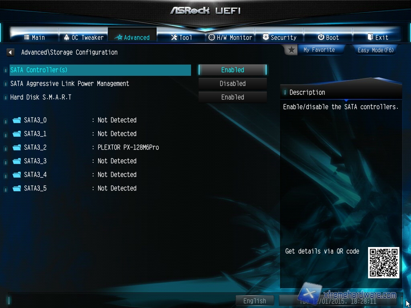Switch to the H/W Monitor tab
The height and width of the screenshot is (308, 411).
[x=230, y=37]
